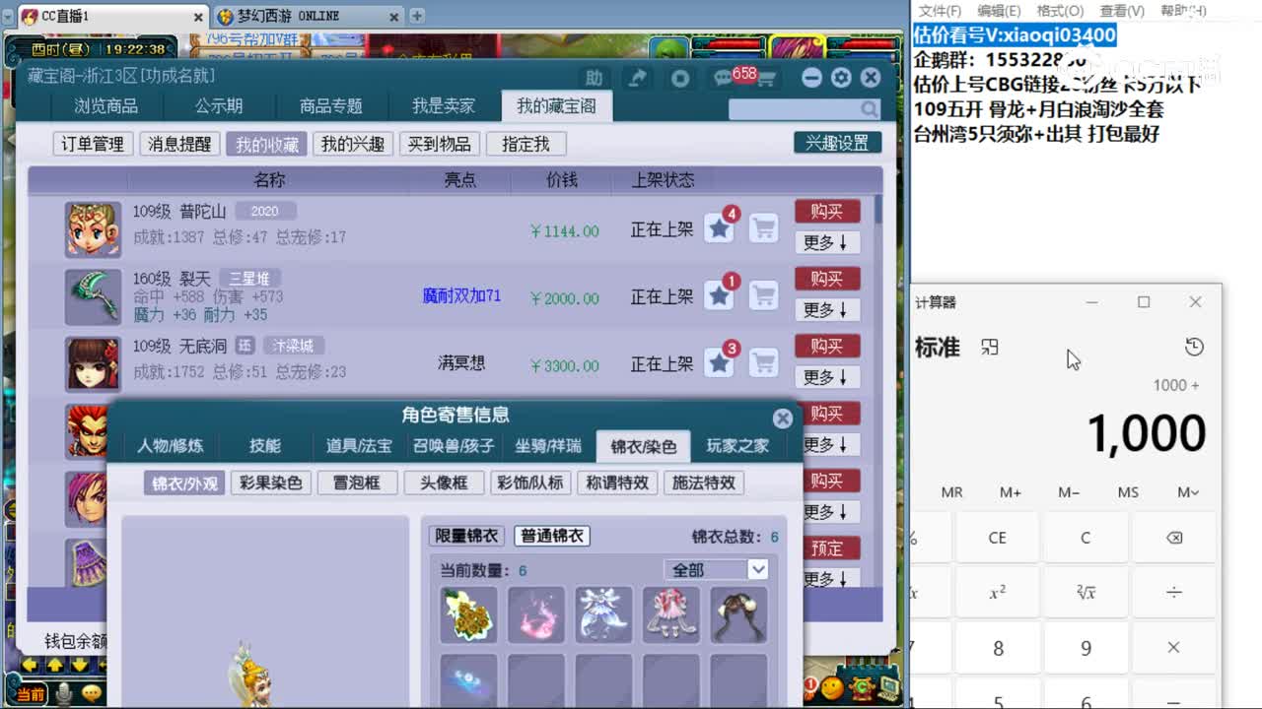Select the pink swirl effect costume icon

point(536,615)
